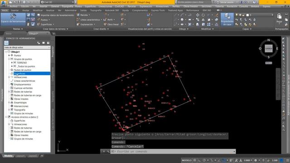Open status bar customization menu icon

click(x=288, y=160)
